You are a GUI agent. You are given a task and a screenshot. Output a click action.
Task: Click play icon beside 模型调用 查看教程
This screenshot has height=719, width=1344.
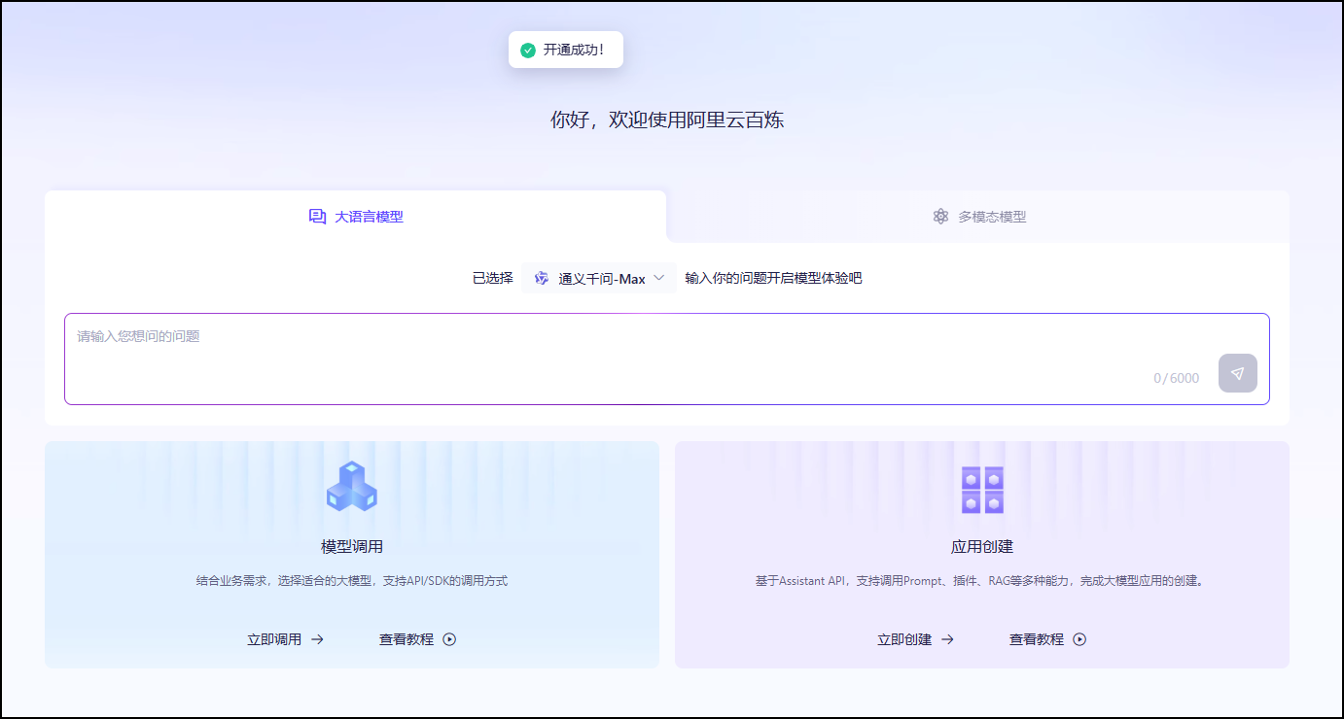coord(449,639)
